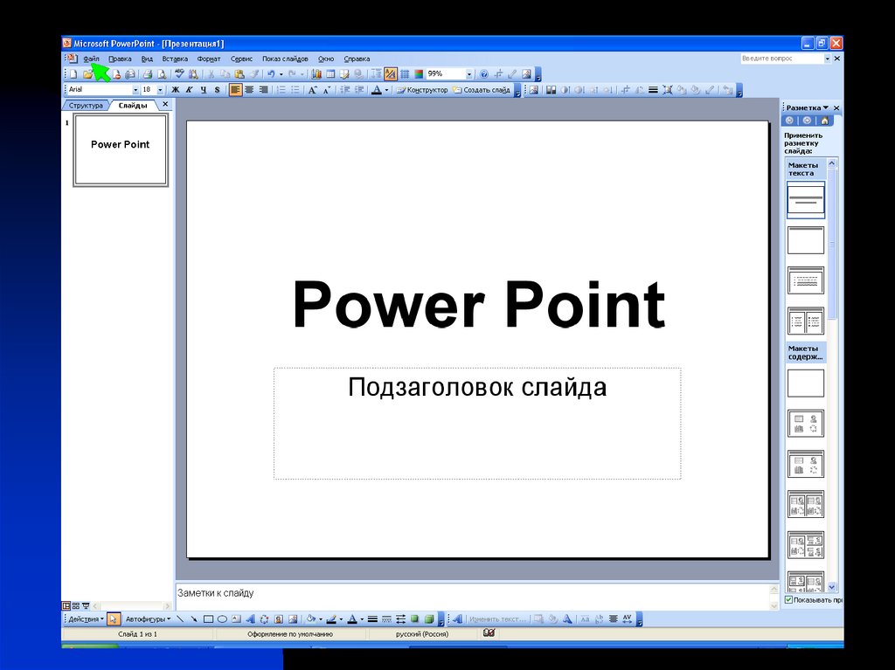Click the Undo arrow icon
This screenshot has height=670, width=895.
click(x=271, y=74)
